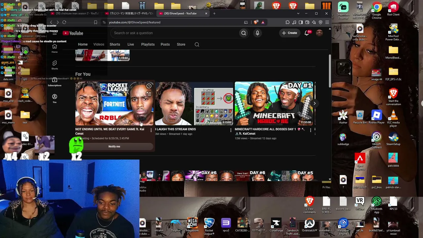Viewport: 423px width, 238px height.
Task: Go to Home in YouTube sidebar
Action: 55,48
